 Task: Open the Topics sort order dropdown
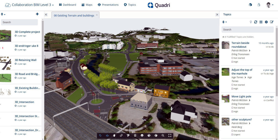pyautogui.click(x=224, y=22)
